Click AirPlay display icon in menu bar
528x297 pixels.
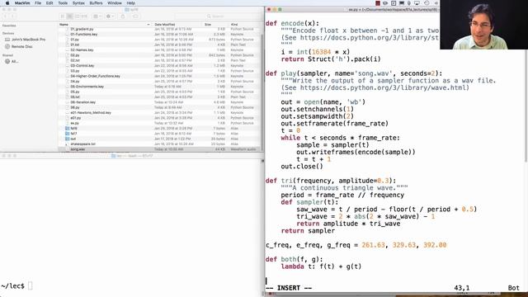coord(417,3)
